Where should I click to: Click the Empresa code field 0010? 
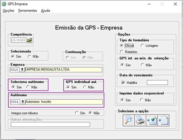pos(15,69)
